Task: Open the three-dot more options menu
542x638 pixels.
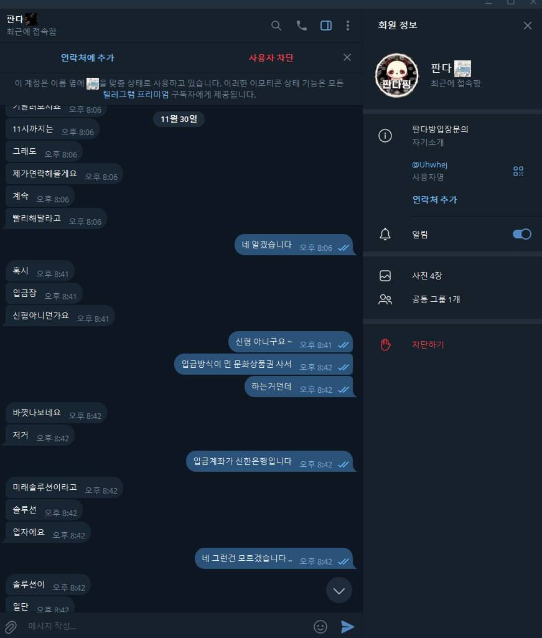Action: coord(347,26)
